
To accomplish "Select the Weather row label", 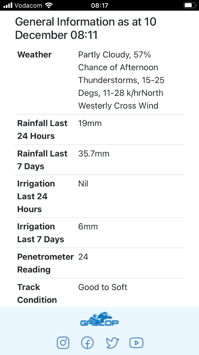I will (x=35, y=55).
